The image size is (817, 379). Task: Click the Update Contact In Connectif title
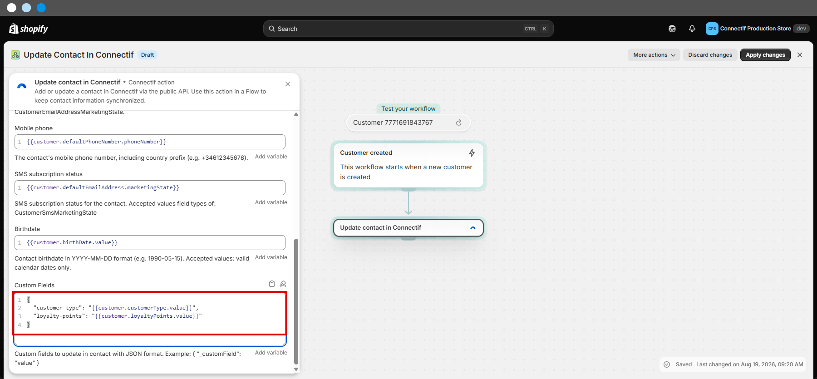79,55
